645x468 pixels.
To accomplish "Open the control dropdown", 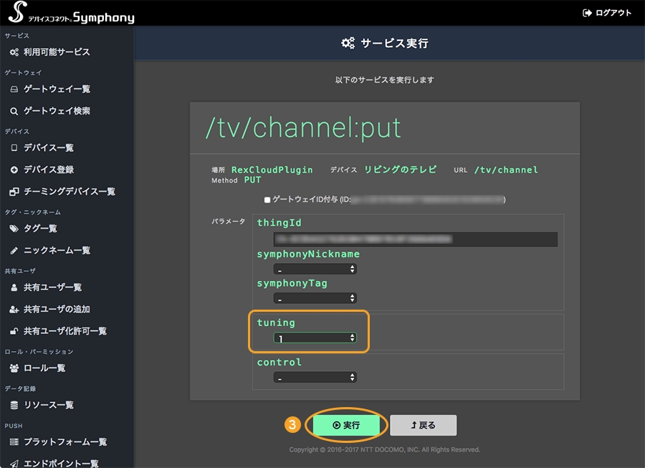I will pyautogui.click(x=315, y=378).
